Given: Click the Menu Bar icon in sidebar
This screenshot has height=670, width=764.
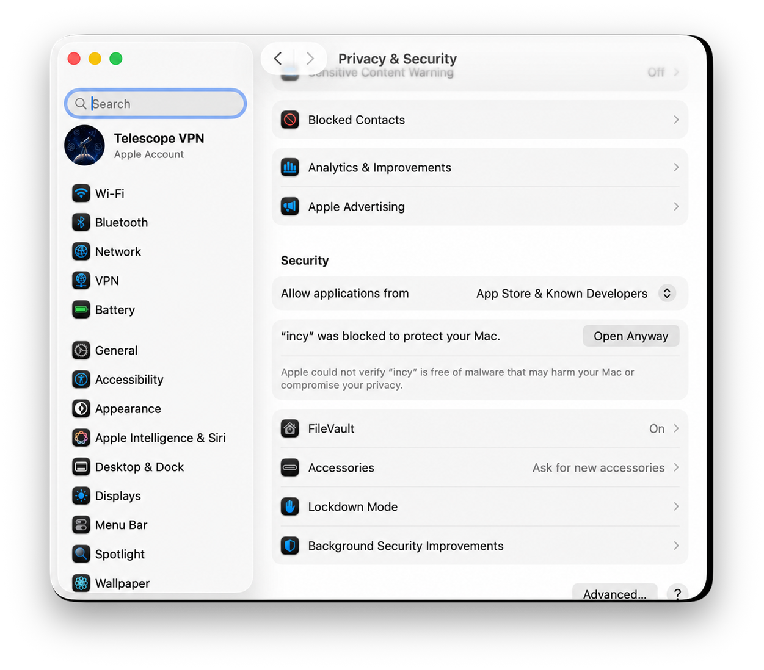Looking at the screenshot, I should click(81, 525).
